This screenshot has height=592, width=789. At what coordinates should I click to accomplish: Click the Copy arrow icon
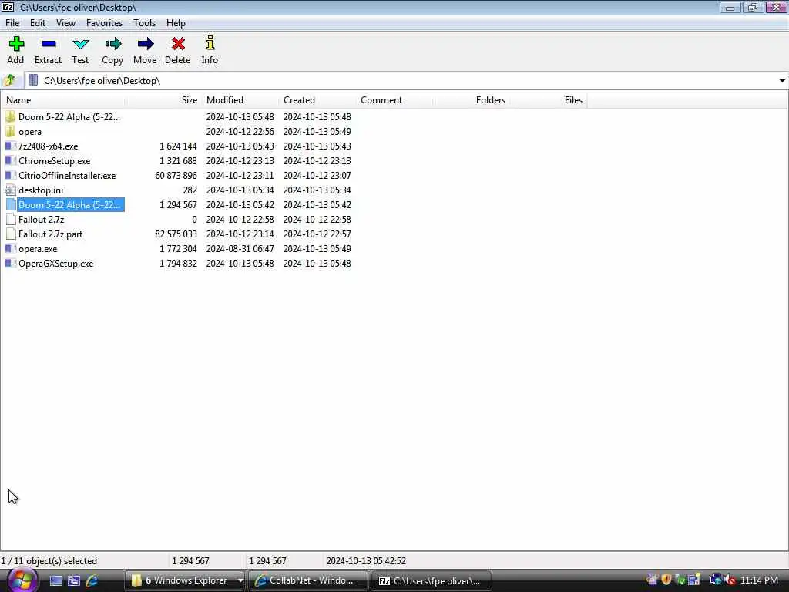pyautogui.click(x=112, y=44)
